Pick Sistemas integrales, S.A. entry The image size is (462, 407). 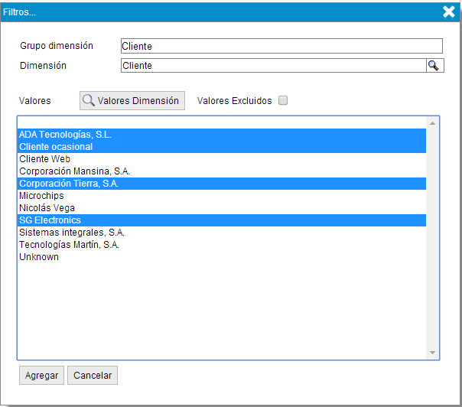pyautogui.click(x=71, y=233)
